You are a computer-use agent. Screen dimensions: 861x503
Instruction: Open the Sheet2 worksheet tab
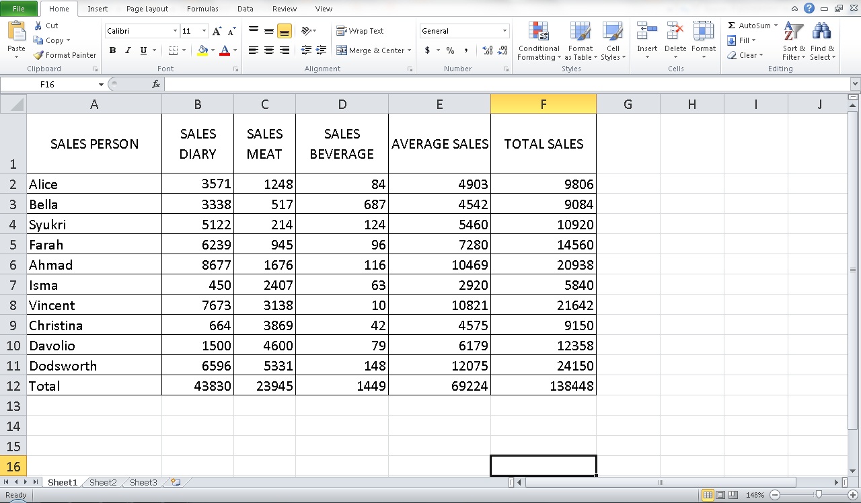pos(102,482)
